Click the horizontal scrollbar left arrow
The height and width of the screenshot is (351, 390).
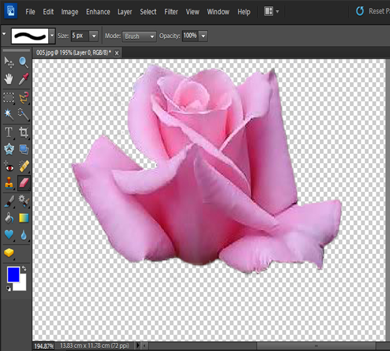tap(145, 345)
